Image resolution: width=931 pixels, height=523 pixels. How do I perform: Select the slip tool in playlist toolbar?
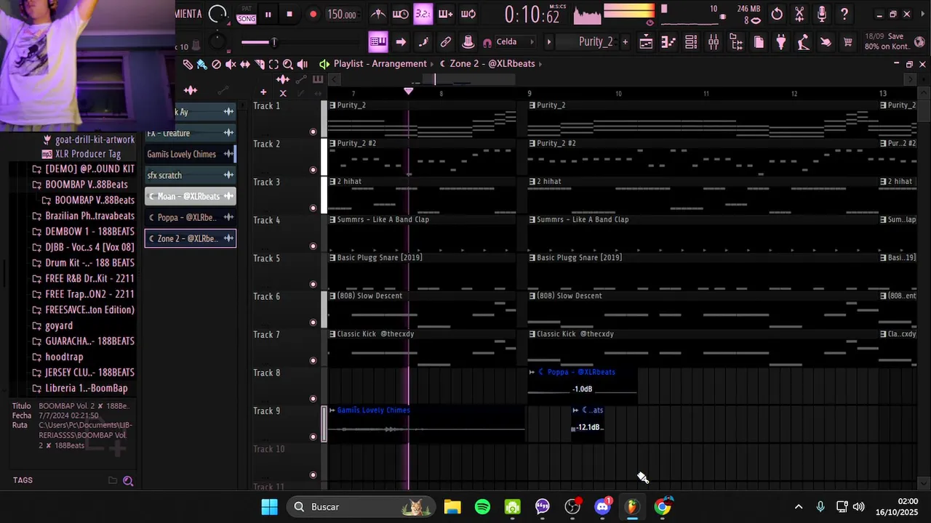click(245, 64)
